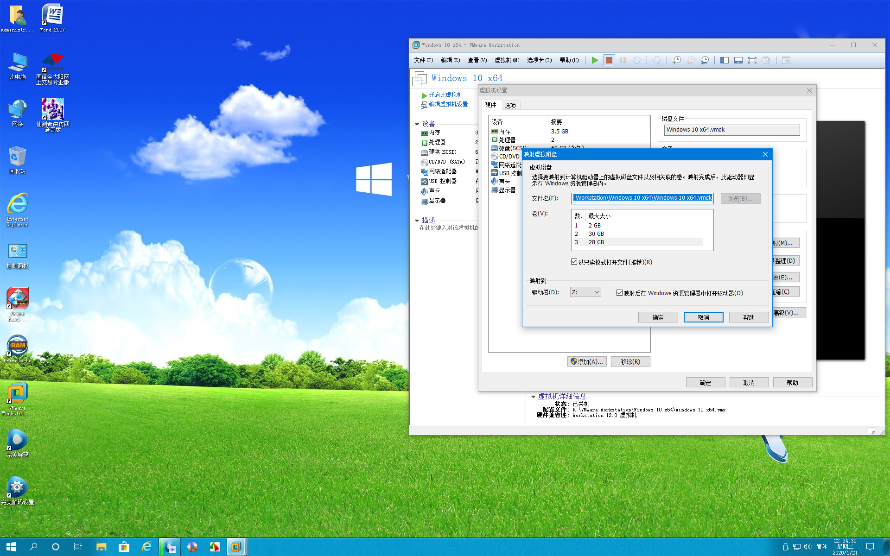Click the file name input field in mapping dialog

(x=642, y=198)
